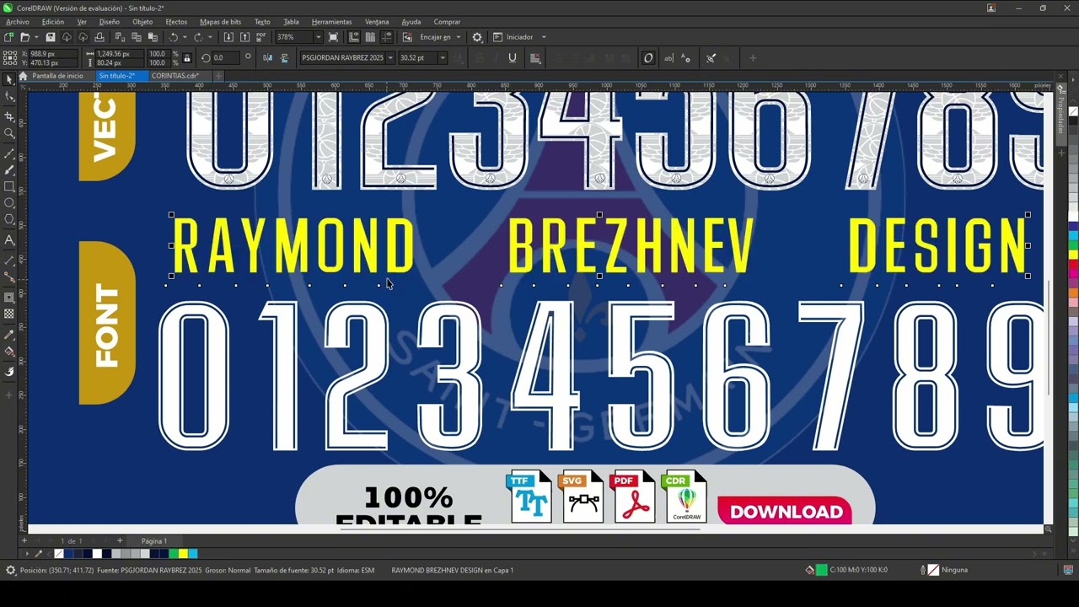
Task: Click the Mirror horizontally icon
Action: tap(268, 57)
